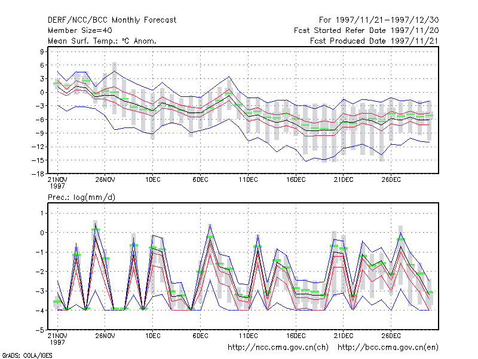Click the Prec.: log(mm/d) chart label
Screen dimensions: 478x359
[81, 197]
